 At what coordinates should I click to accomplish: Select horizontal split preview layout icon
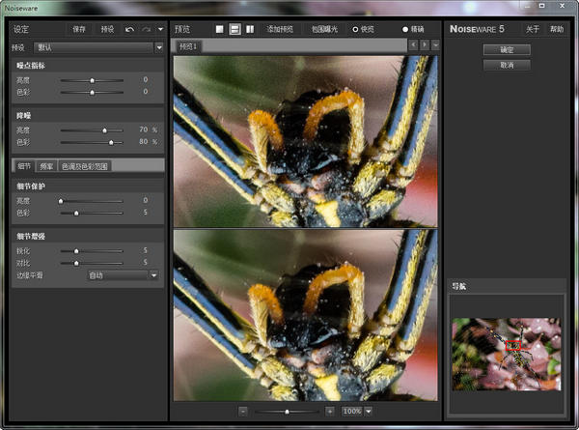(x=235, y=29)
